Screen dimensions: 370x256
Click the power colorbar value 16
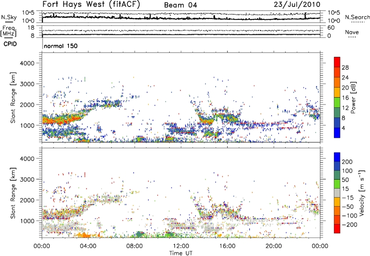[x=345, y=98]
